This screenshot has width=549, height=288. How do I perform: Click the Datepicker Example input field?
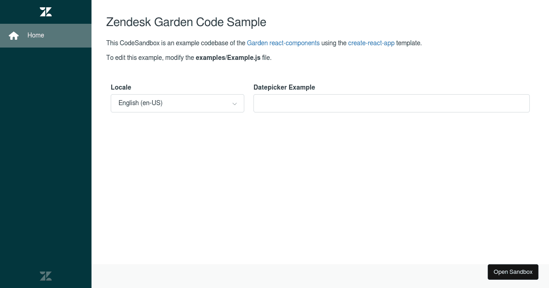[x=391, y=103]
